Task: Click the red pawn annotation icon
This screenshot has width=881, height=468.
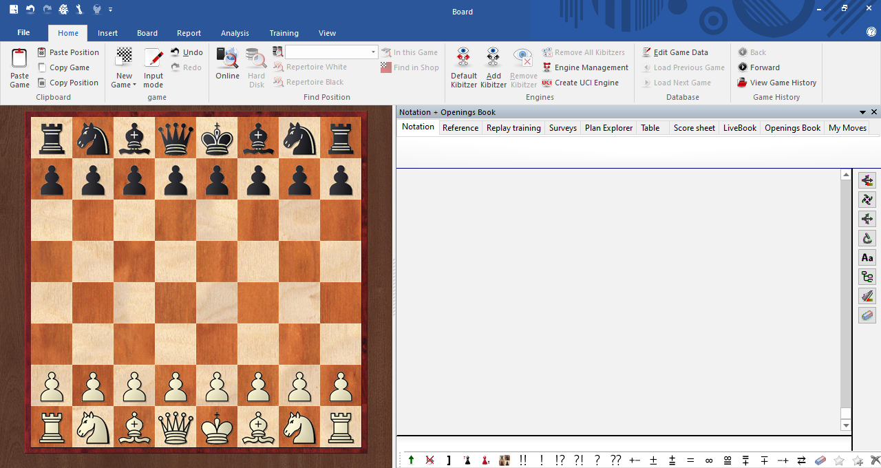Action: (486, 460)
